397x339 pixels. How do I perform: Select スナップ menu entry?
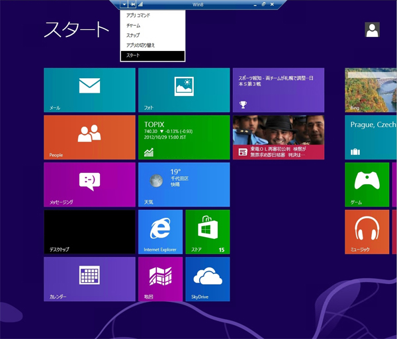click(153, 36)
